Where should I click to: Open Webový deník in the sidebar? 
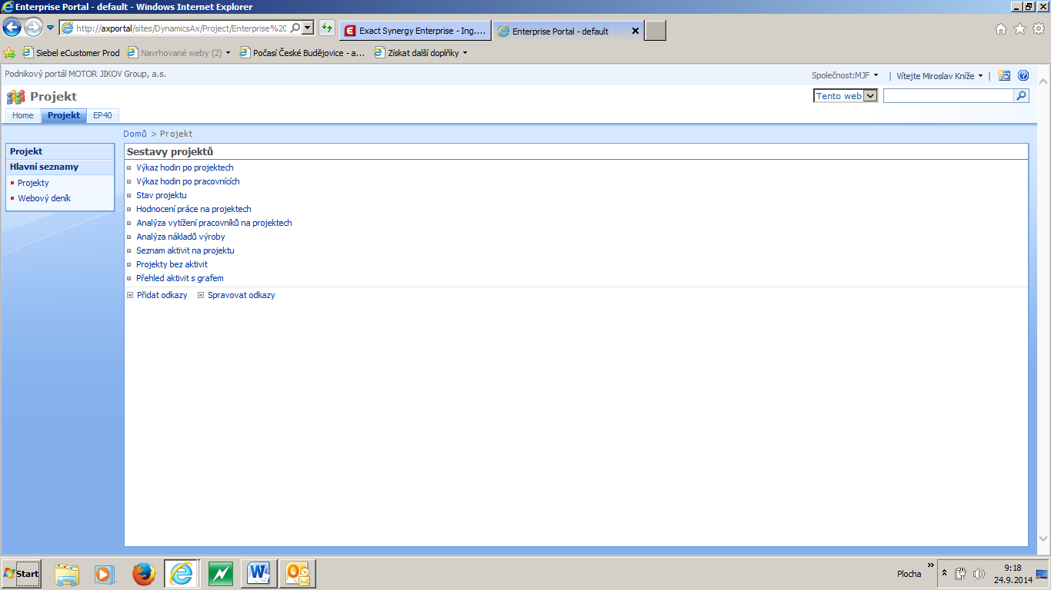44,198
